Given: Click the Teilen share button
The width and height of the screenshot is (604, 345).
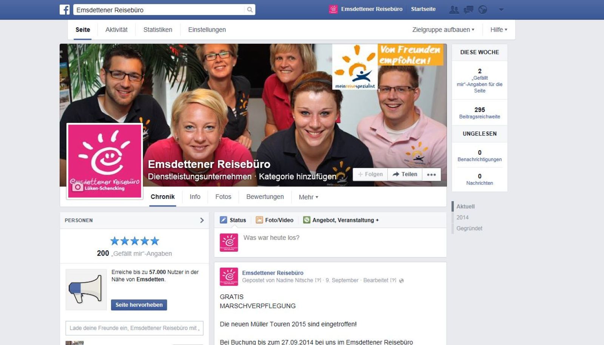Looking at the screenshot, I should [405, 174].
